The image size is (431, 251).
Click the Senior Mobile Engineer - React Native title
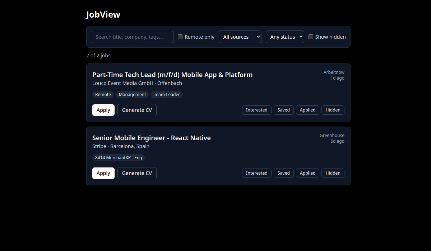152,138
